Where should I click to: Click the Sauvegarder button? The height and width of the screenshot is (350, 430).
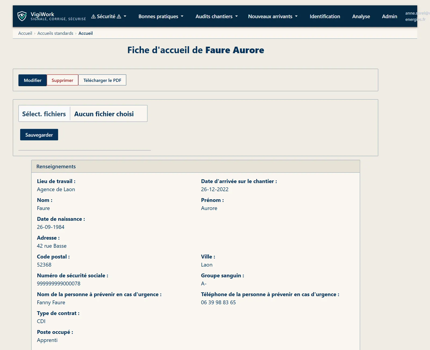point(39,135)
